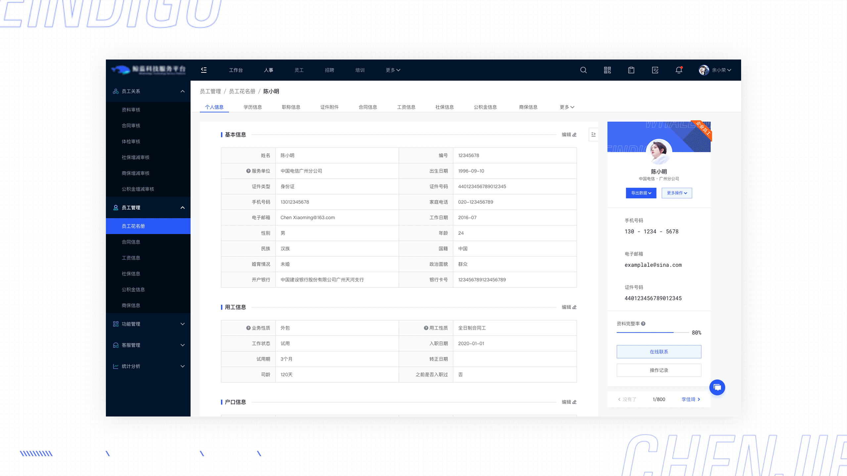847x476 pixels.
Task: Collapse the 员工管理 sidebar section
Action: coord(182,208)
